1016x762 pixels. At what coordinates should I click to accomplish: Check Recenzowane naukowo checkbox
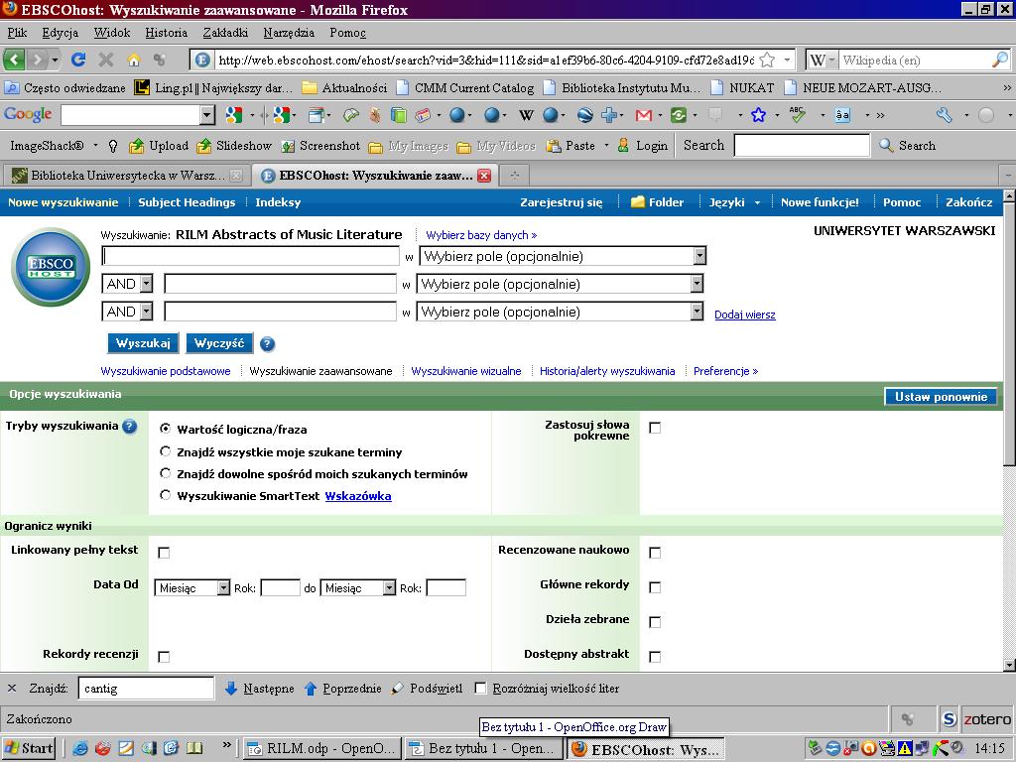tap(655, 553)
